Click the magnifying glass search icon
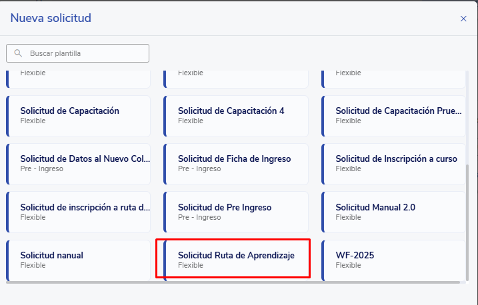Image resolution: width=478 pixels, height=305 pixels. pyautogui.click(x=18, y=53)
